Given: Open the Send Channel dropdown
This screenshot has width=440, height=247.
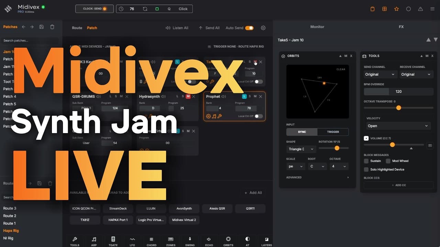Looking at the screenshot, I should pos(381,74).
